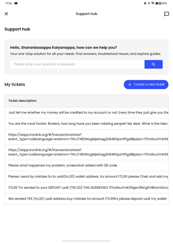The height and width of the screenshot is (243, 173).
Task: Open ticket mentioning screenshot with QR code
Action: click(86, 165)
